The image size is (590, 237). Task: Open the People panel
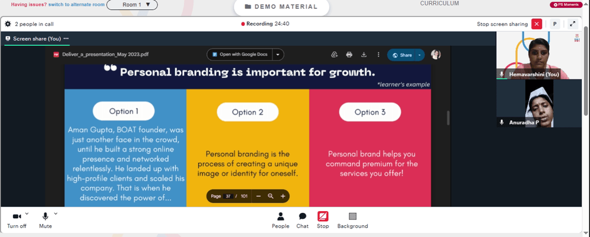click(281, 221)
